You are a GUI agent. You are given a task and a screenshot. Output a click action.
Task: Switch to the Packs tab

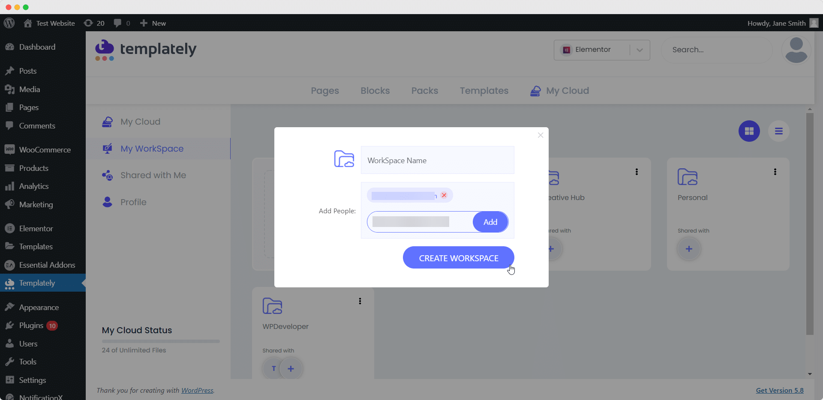(424, 90)
